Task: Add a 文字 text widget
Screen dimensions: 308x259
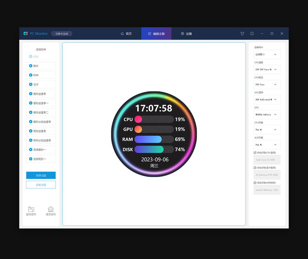Action: click(41, 85)
